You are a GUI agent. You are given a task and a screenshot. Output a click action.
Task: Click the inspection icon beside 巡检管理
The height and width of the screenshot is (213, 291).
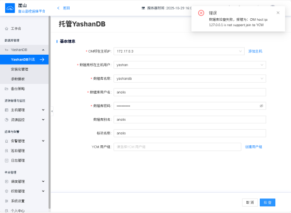coord(6,151)
